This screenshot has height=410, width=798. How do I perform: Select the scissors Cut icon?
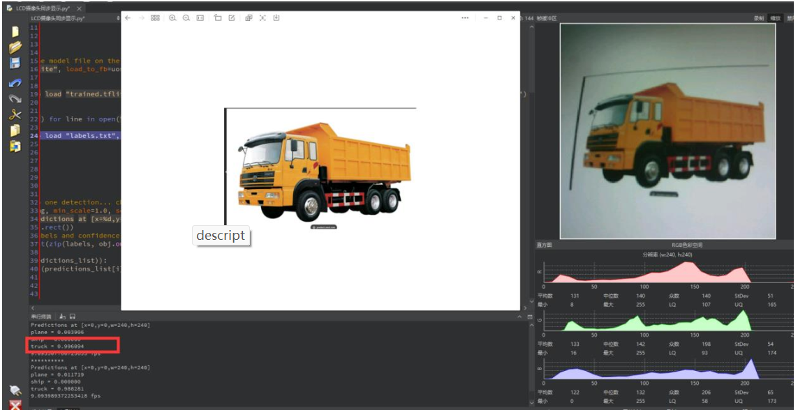pos(15,114)
